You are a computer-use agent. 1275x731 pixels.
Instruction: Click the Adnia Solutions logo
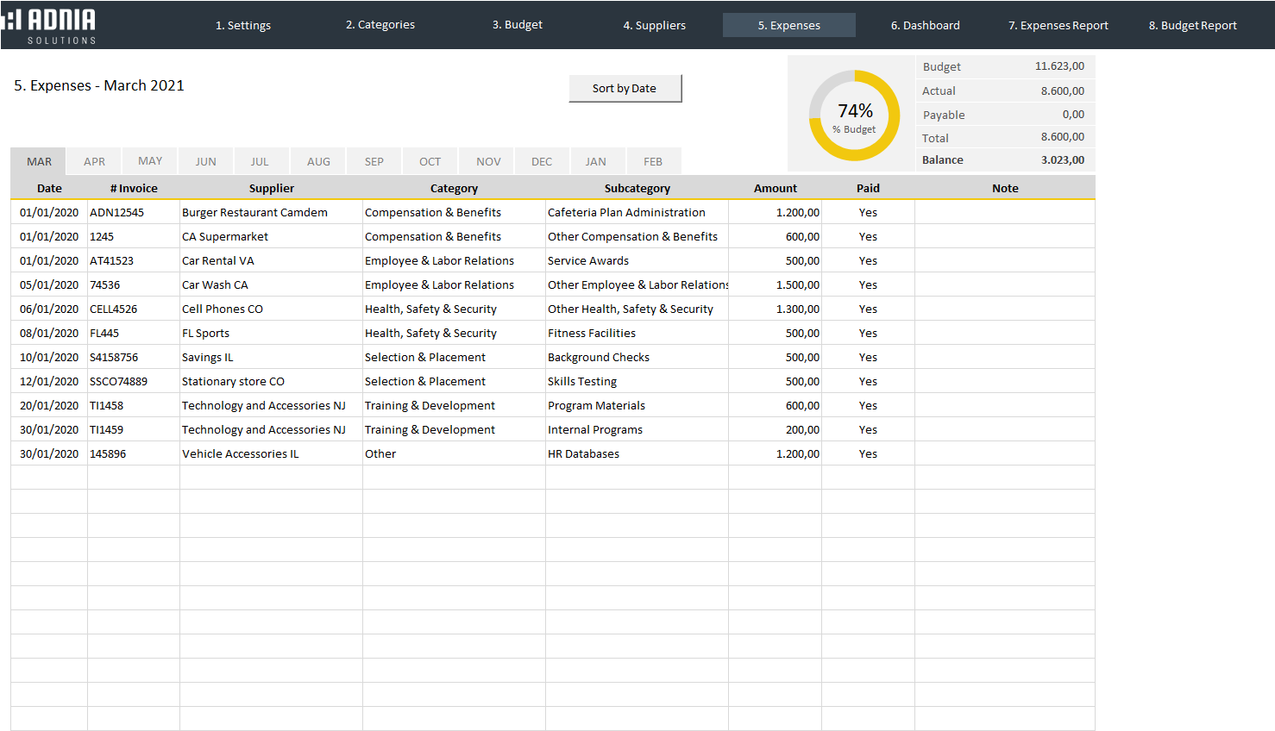click(50, 26)
